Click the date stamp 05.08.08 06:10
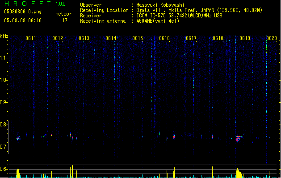281x178 pixels. (x=23, y=20)
